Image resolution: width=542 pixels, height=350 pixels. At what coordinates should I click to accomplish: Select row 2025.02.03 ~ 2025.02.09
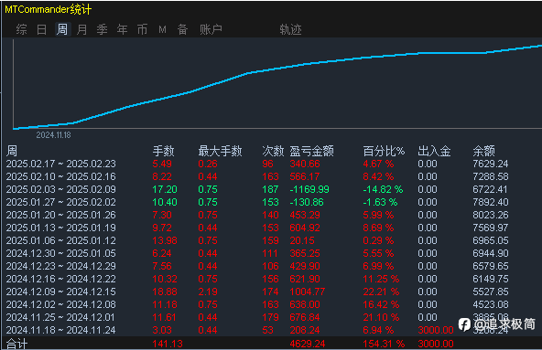tap(257, 189)
